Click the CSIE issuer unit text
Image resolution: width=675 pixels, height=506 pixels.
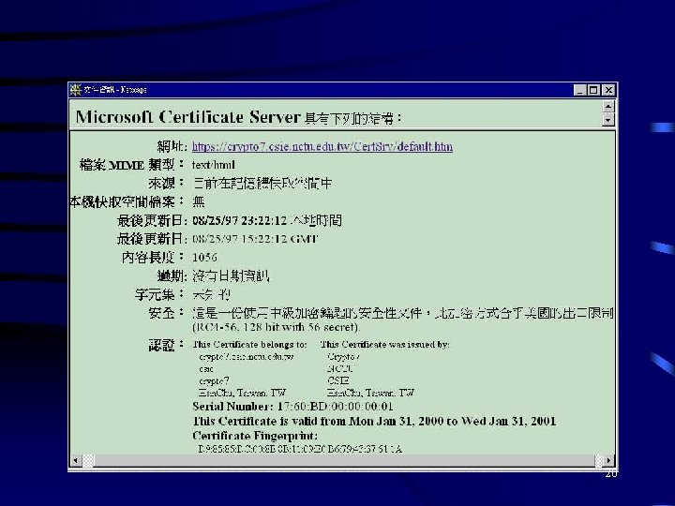pyautogui.click(x=338, y=380)
